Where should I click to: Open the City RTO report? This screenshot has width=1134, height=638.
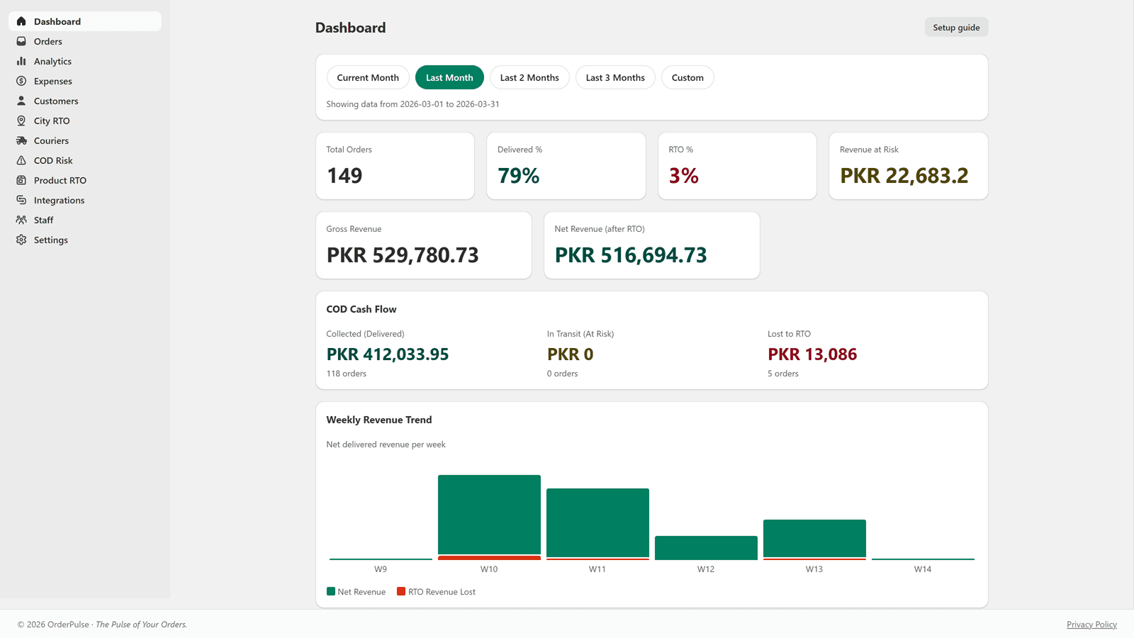tap(85, 121)
